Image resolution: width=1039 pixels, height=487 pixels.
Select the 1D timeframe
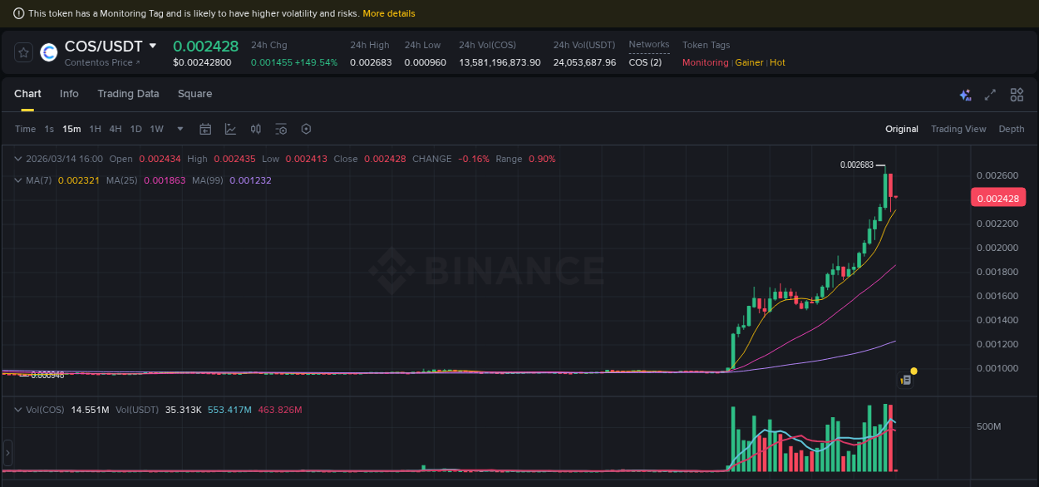[135, 129]
